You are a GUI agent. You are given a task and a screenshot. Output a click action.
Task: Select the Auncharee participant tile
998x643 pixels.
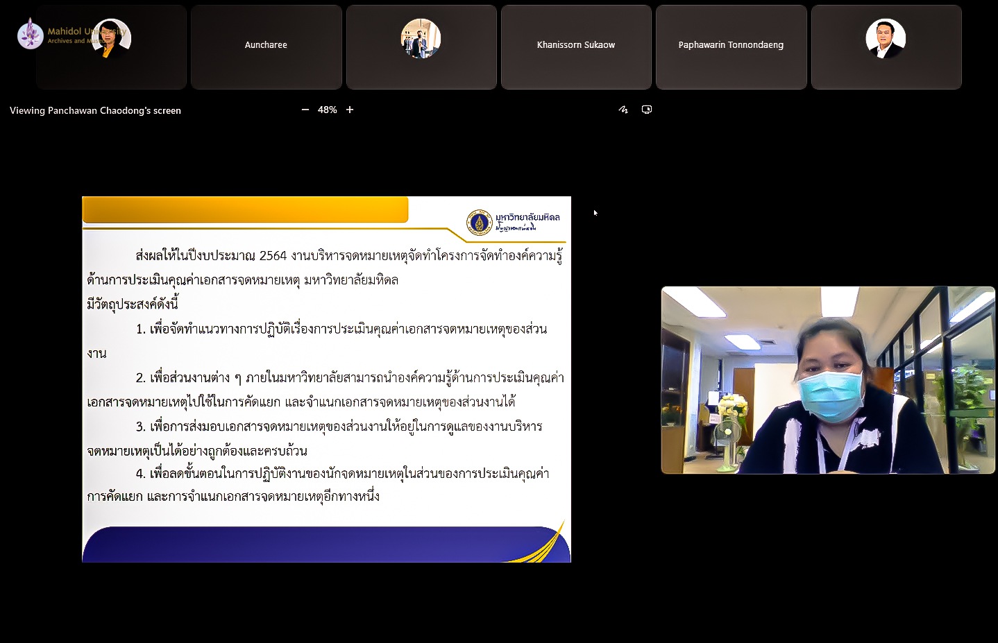click(267, 47)
